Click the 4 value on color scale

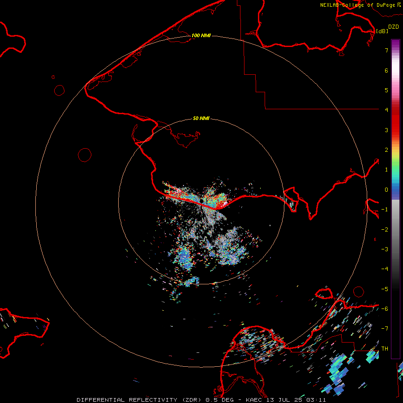(x=386, y=110)
